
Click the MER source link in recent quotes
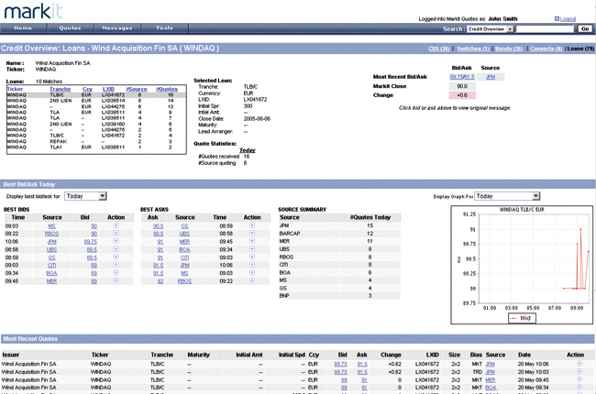tap(491, 380)
